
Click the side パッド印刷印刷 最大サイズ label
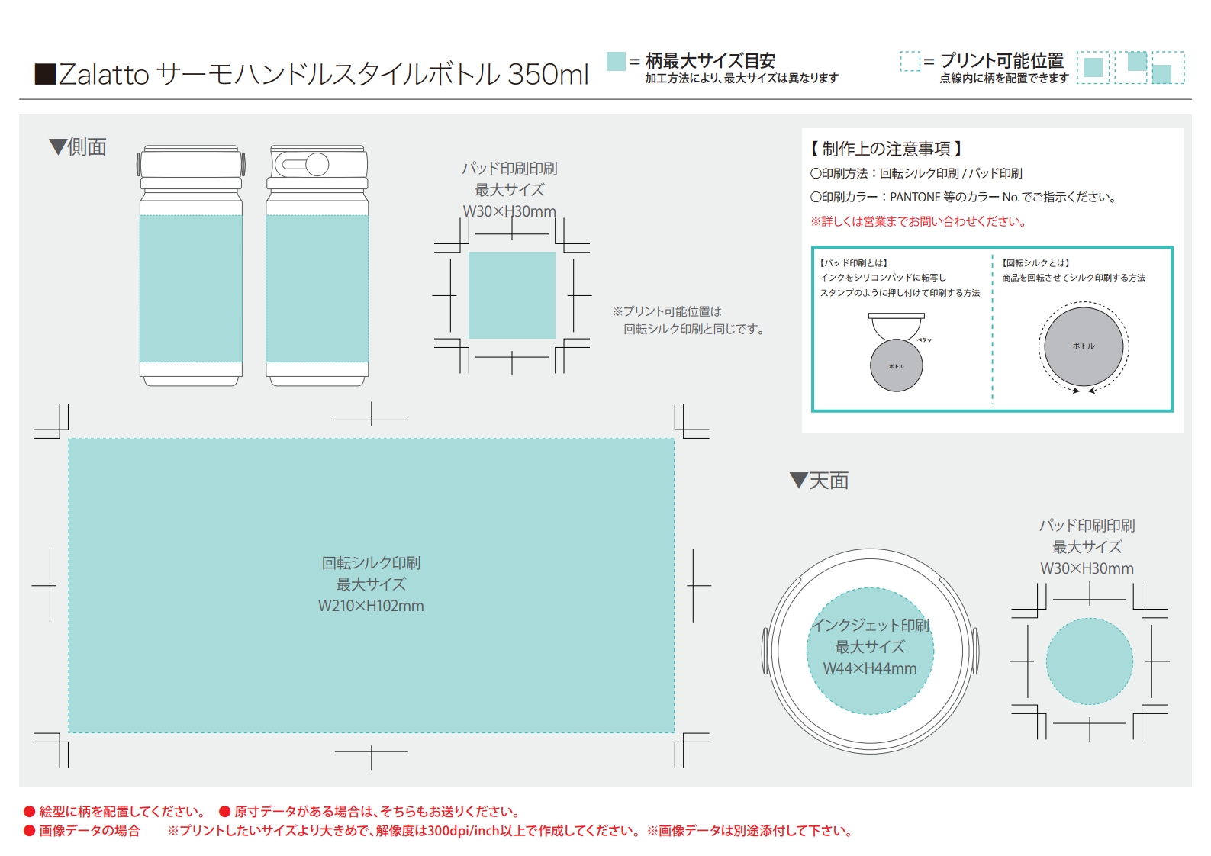pos(510,189)
